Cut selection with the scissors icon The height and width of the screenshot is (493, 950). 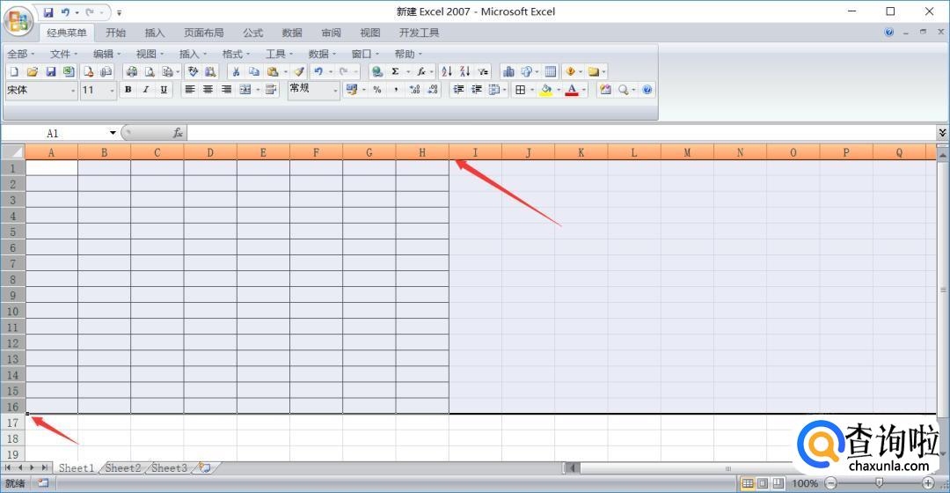pos(236,71)
